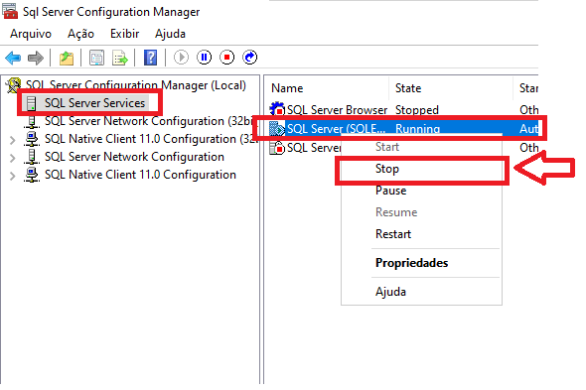Screen dimensions: 586x390
Task: Choose Stop in the context menu
Action: tap(421, 169)
